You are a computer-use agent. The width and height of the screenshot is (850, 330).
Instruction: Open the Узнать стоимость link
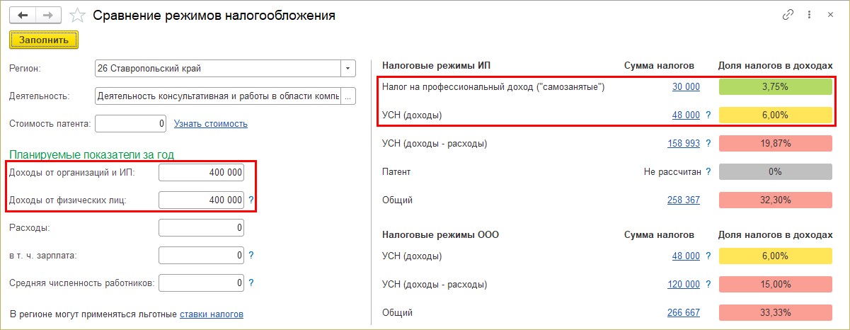[x=211, y=124]
